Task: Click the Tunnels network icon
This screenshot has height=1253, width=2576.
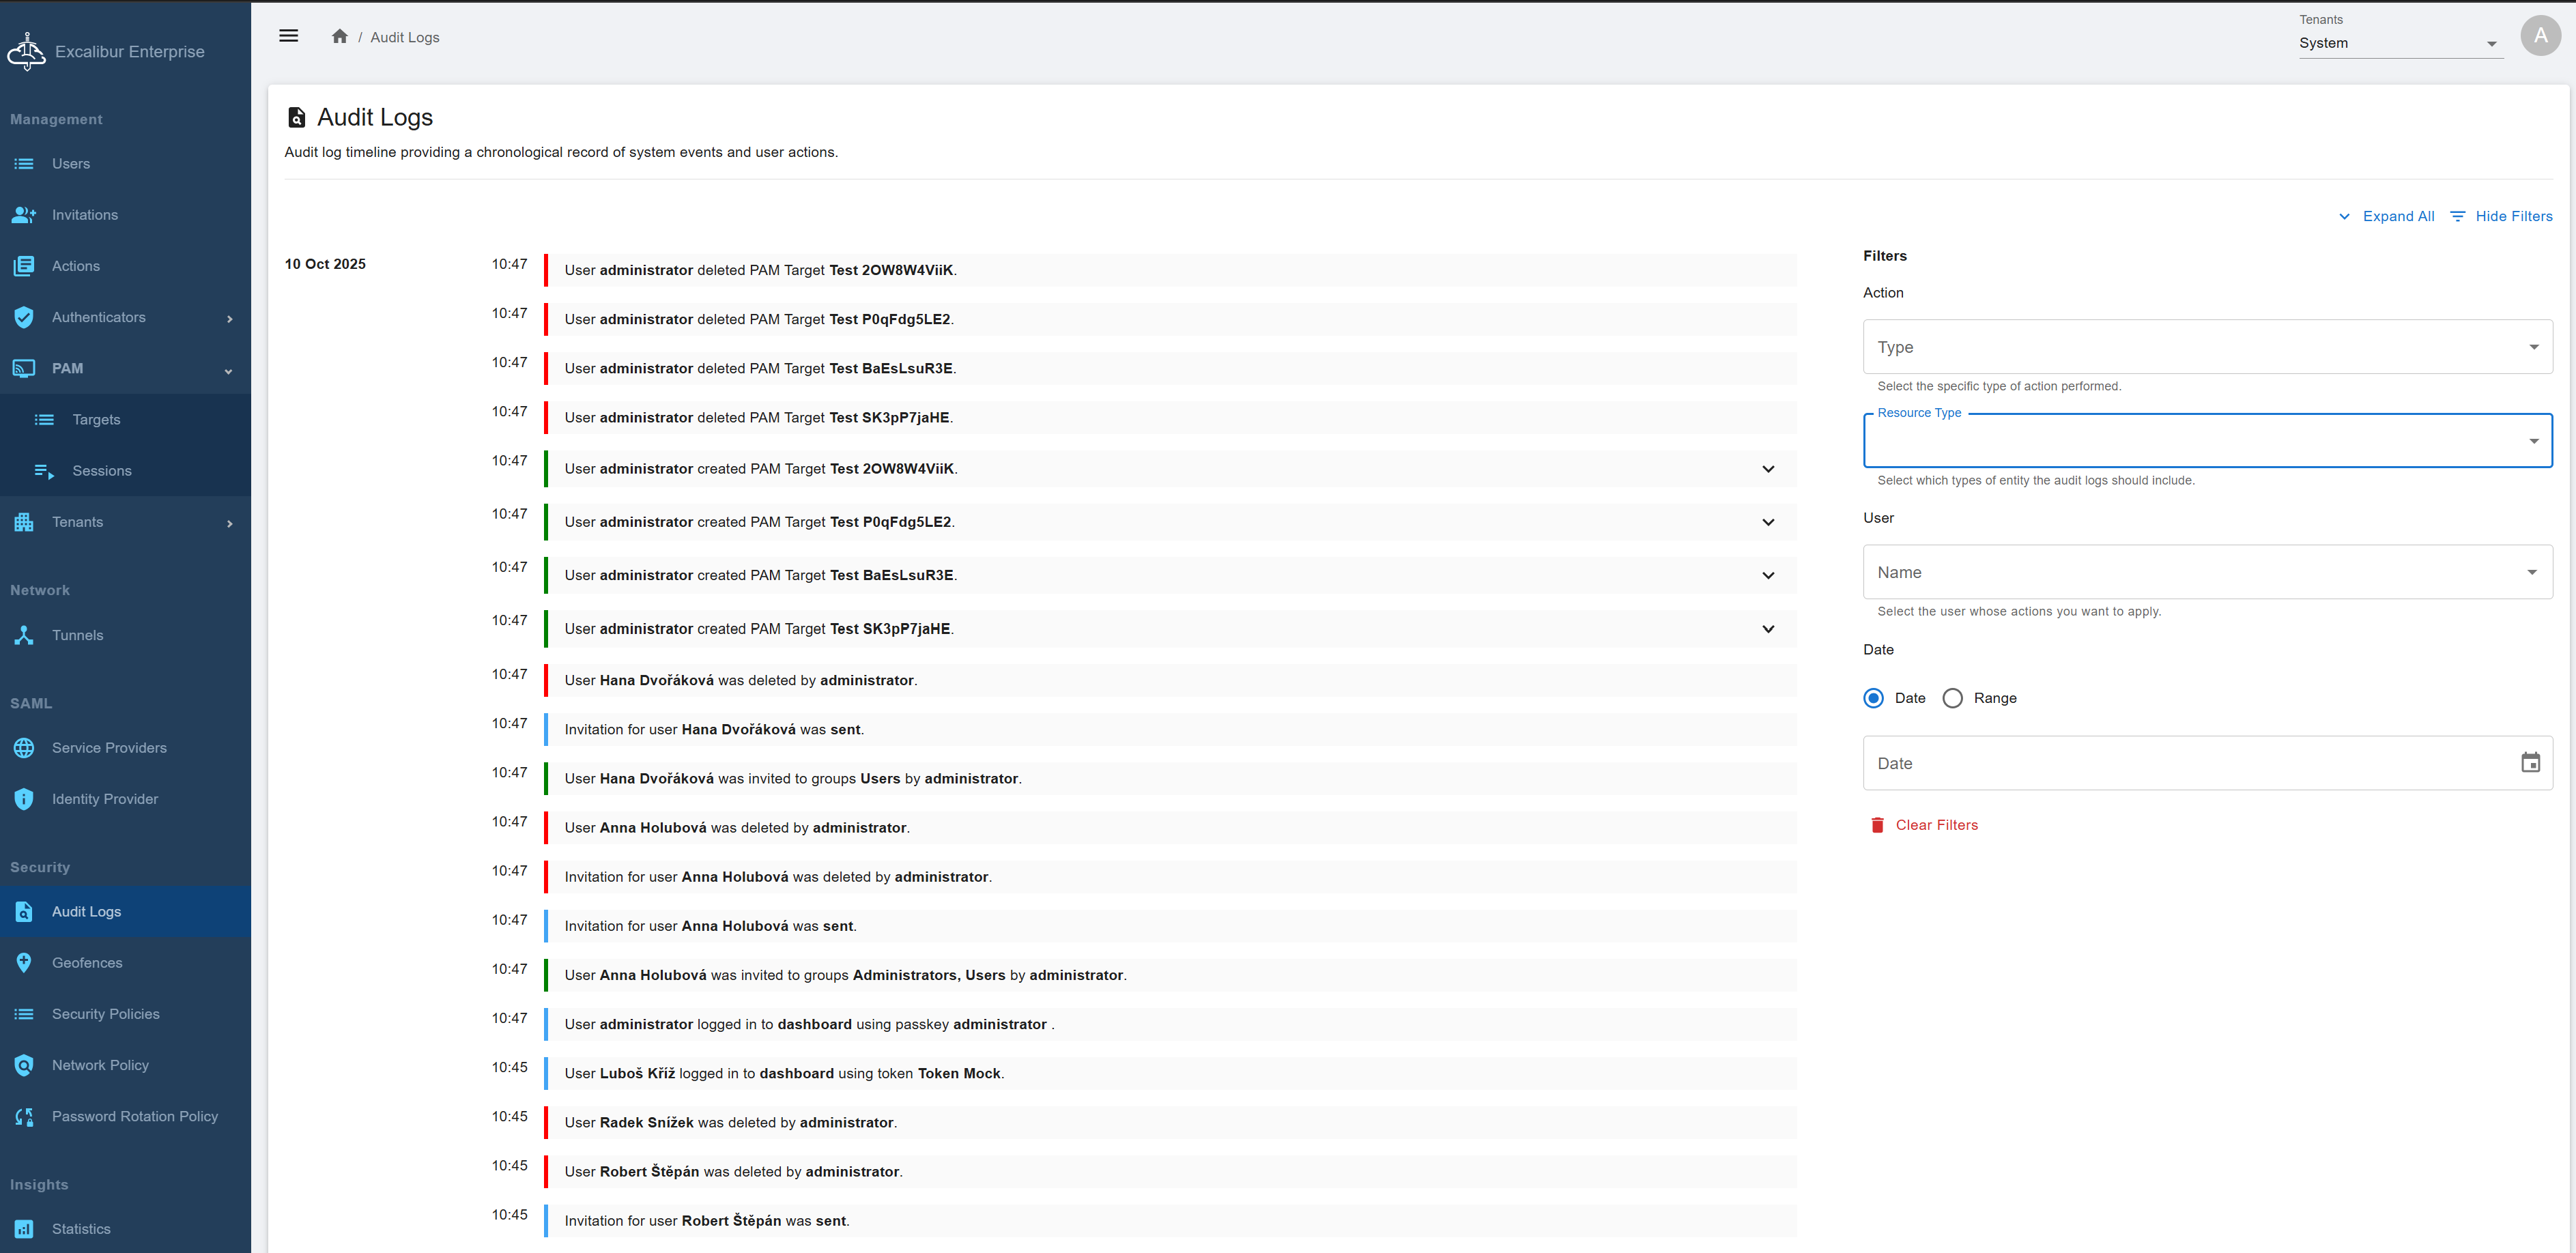Action: coord(24,635)
